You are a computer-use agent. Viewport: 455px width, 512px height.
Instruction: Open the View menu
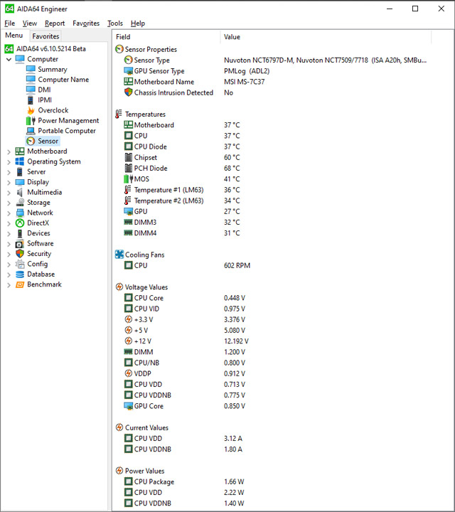point(29,23)
